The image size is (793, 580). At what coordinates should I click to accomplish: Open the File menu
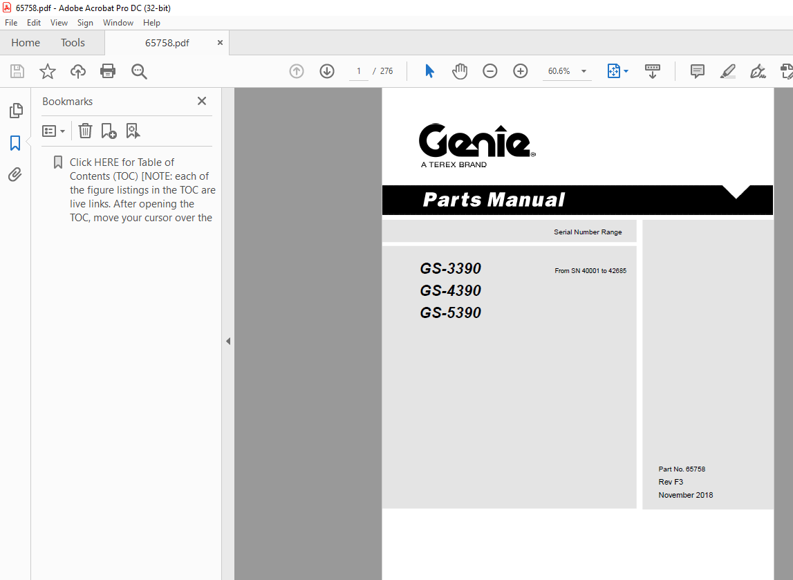(11, 23)
